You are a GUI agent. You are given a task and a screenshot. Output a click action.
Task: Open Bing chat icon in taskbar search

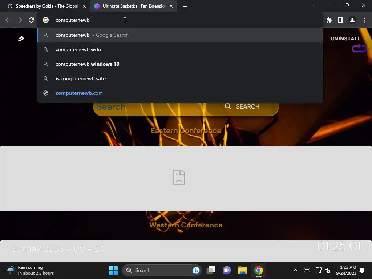(196, 270)
